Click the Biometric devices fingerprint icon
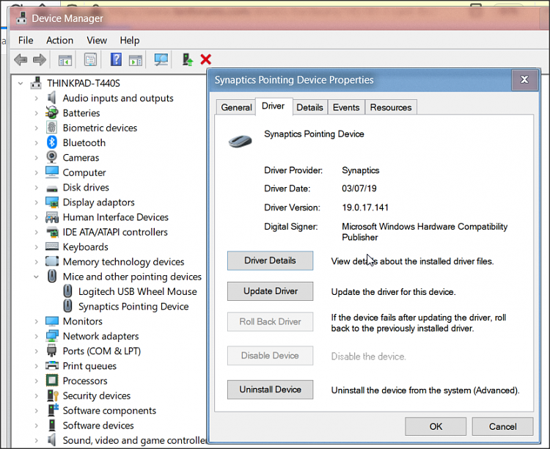This screenshot has height=449, width=550. point(52,128)
